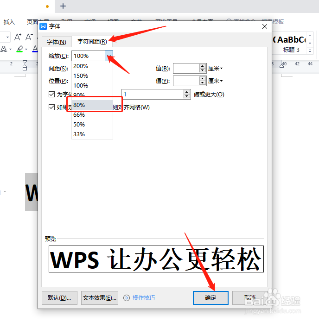Click the new tab plus icon
Screen dimensions: 319x322
pyautogui.click(x=63, y=6)
